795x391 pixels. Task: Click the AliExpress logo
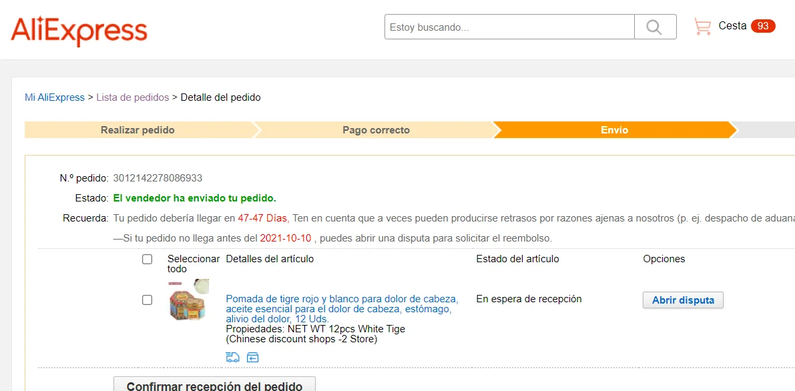pyautogui.click(x=79, y=30)
